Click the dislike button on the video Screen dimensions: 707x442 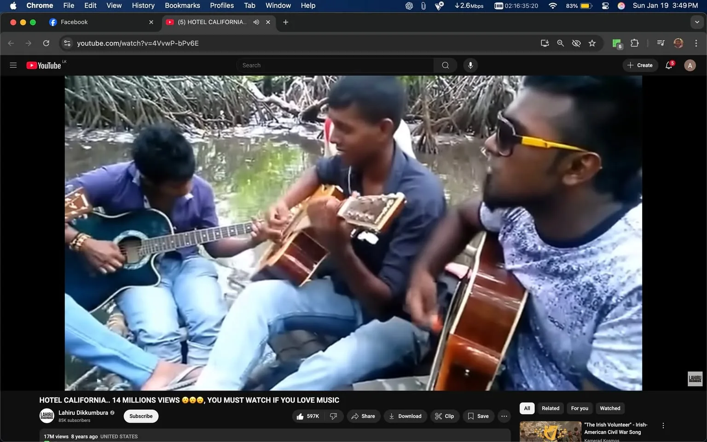(333, 416)
